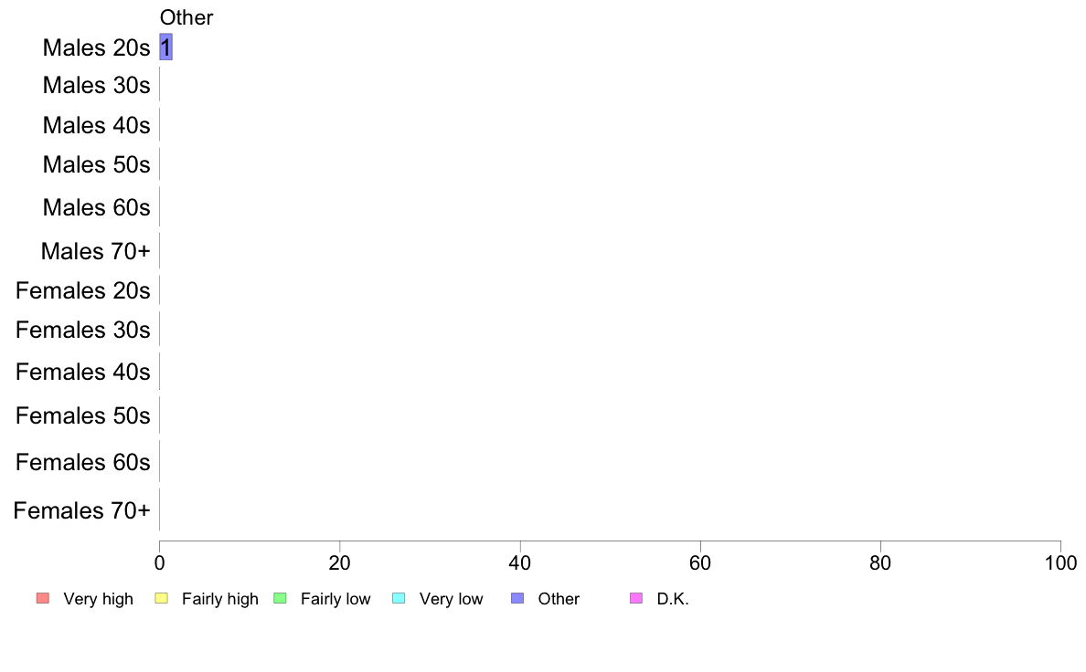Click the Very low legend text
The height and width of the screenshot is (672, 1086).
[451, 599]
